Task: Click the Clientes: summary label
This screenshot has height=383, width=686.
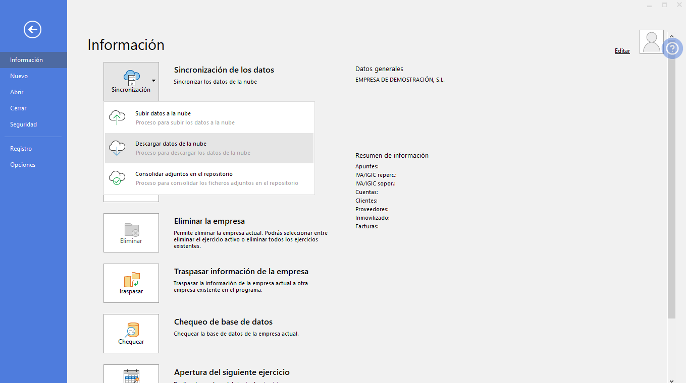Action: (x=366, y=201)
